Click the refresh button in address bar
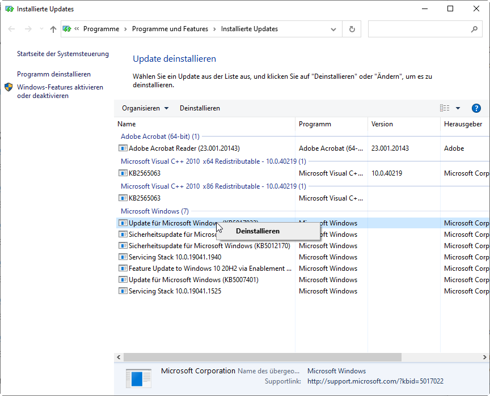 click(352, 29)
